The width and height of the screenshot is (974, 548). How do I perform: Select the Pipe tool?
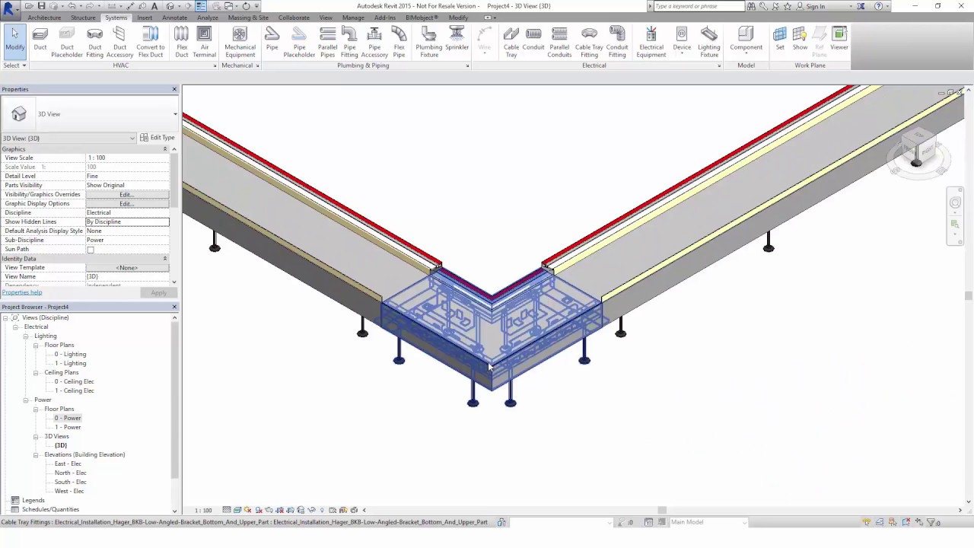272,41
